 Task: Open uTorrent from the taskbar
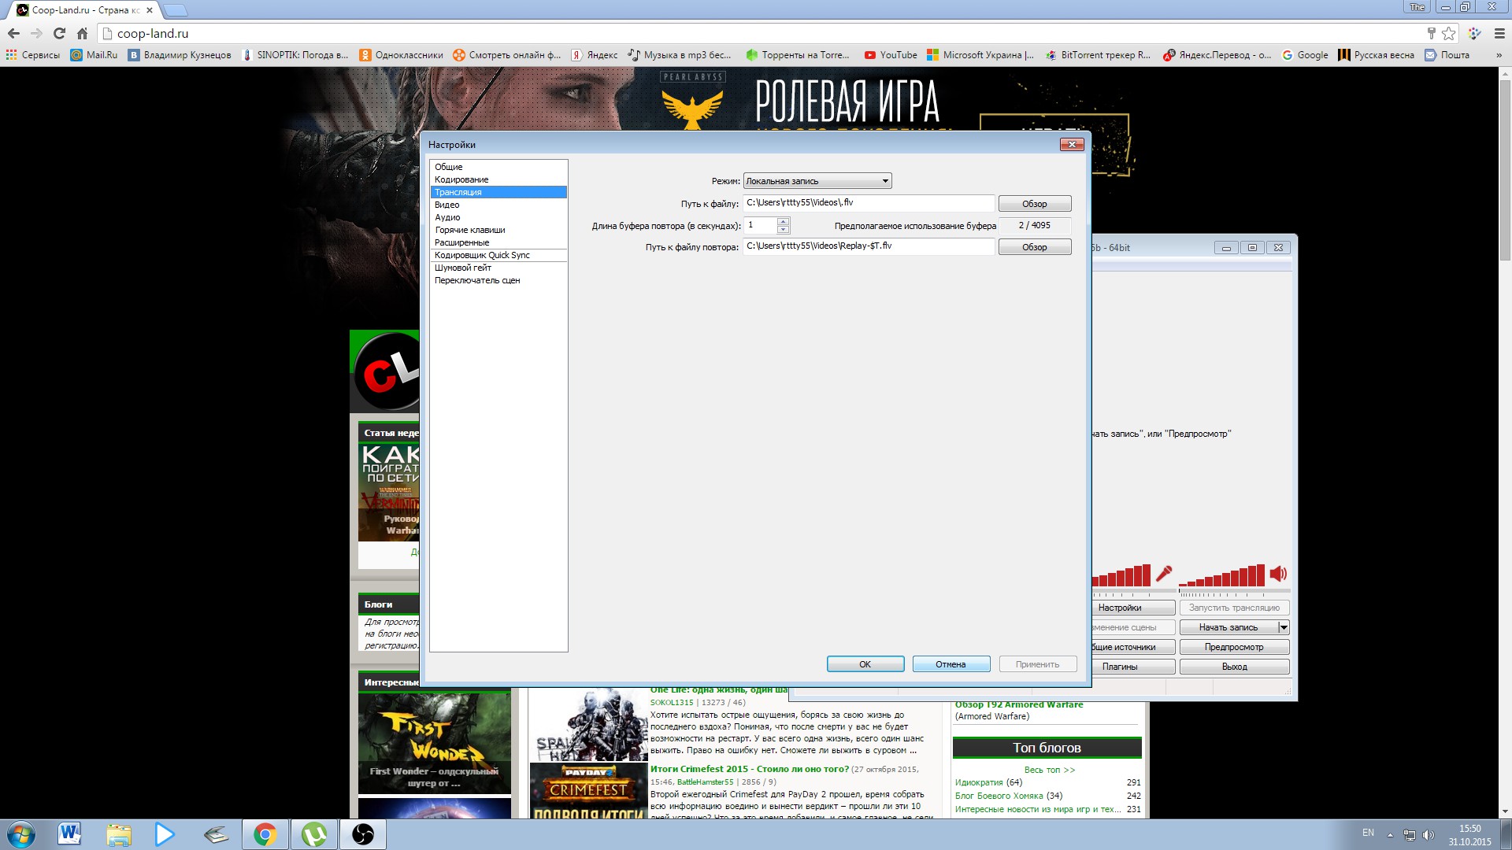coord(314,834)
